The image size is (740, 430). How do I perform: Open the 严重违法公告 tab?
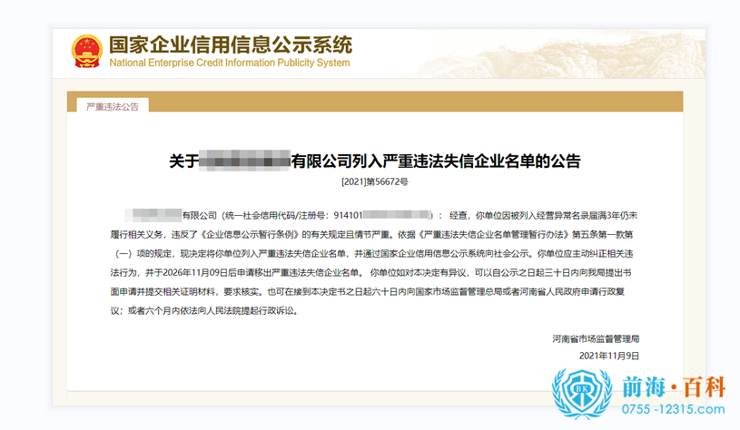click(113, 106)
